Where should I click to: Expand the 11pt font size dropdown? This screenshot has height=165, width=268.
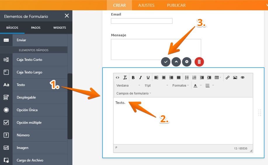tap(156, 85)
